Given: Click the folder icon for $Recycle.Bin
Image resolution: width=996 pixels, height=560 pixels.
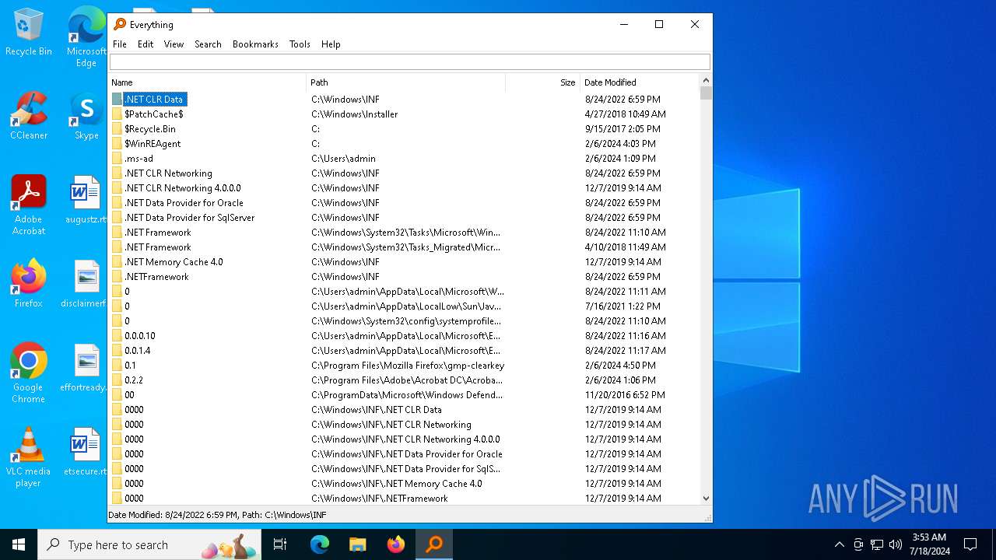Looking at the screenshot, I should point(117,129).
